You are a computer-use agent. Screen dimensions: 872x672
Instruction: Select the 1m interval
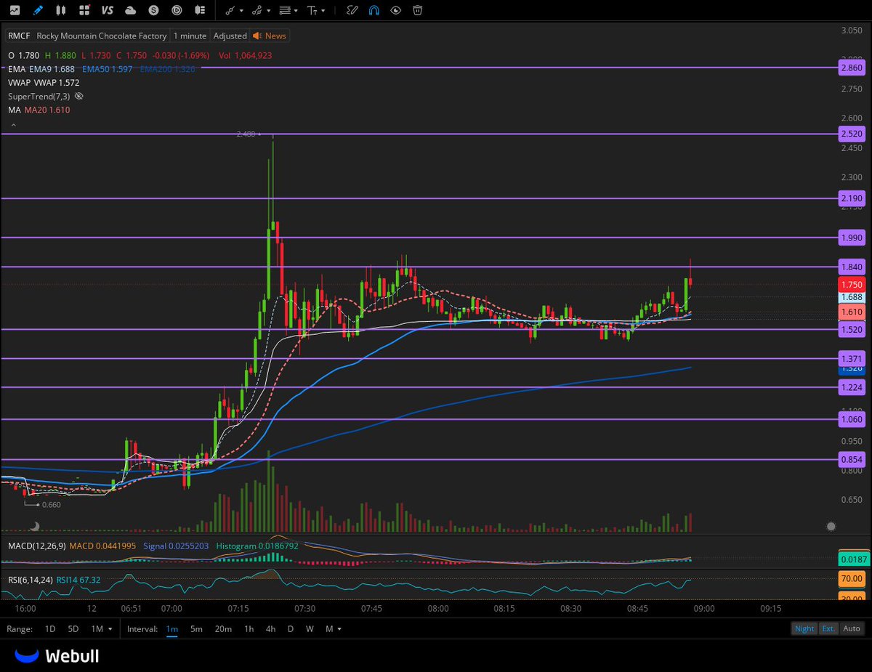pos(172,628)
